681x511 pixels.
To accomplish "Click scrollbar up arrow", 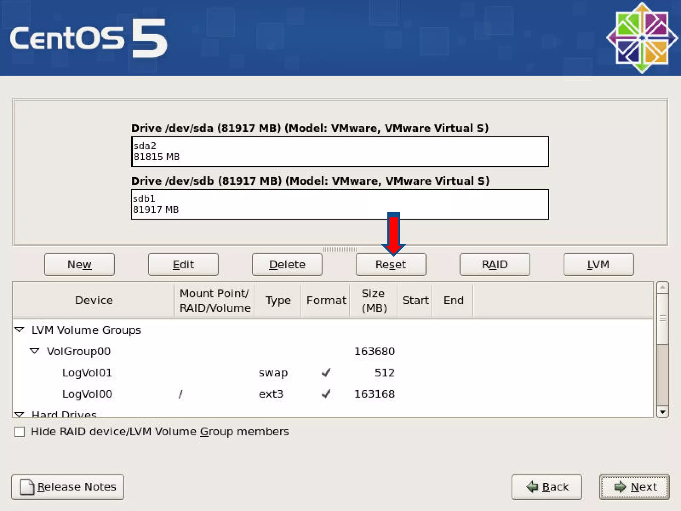I will point(662,287).
